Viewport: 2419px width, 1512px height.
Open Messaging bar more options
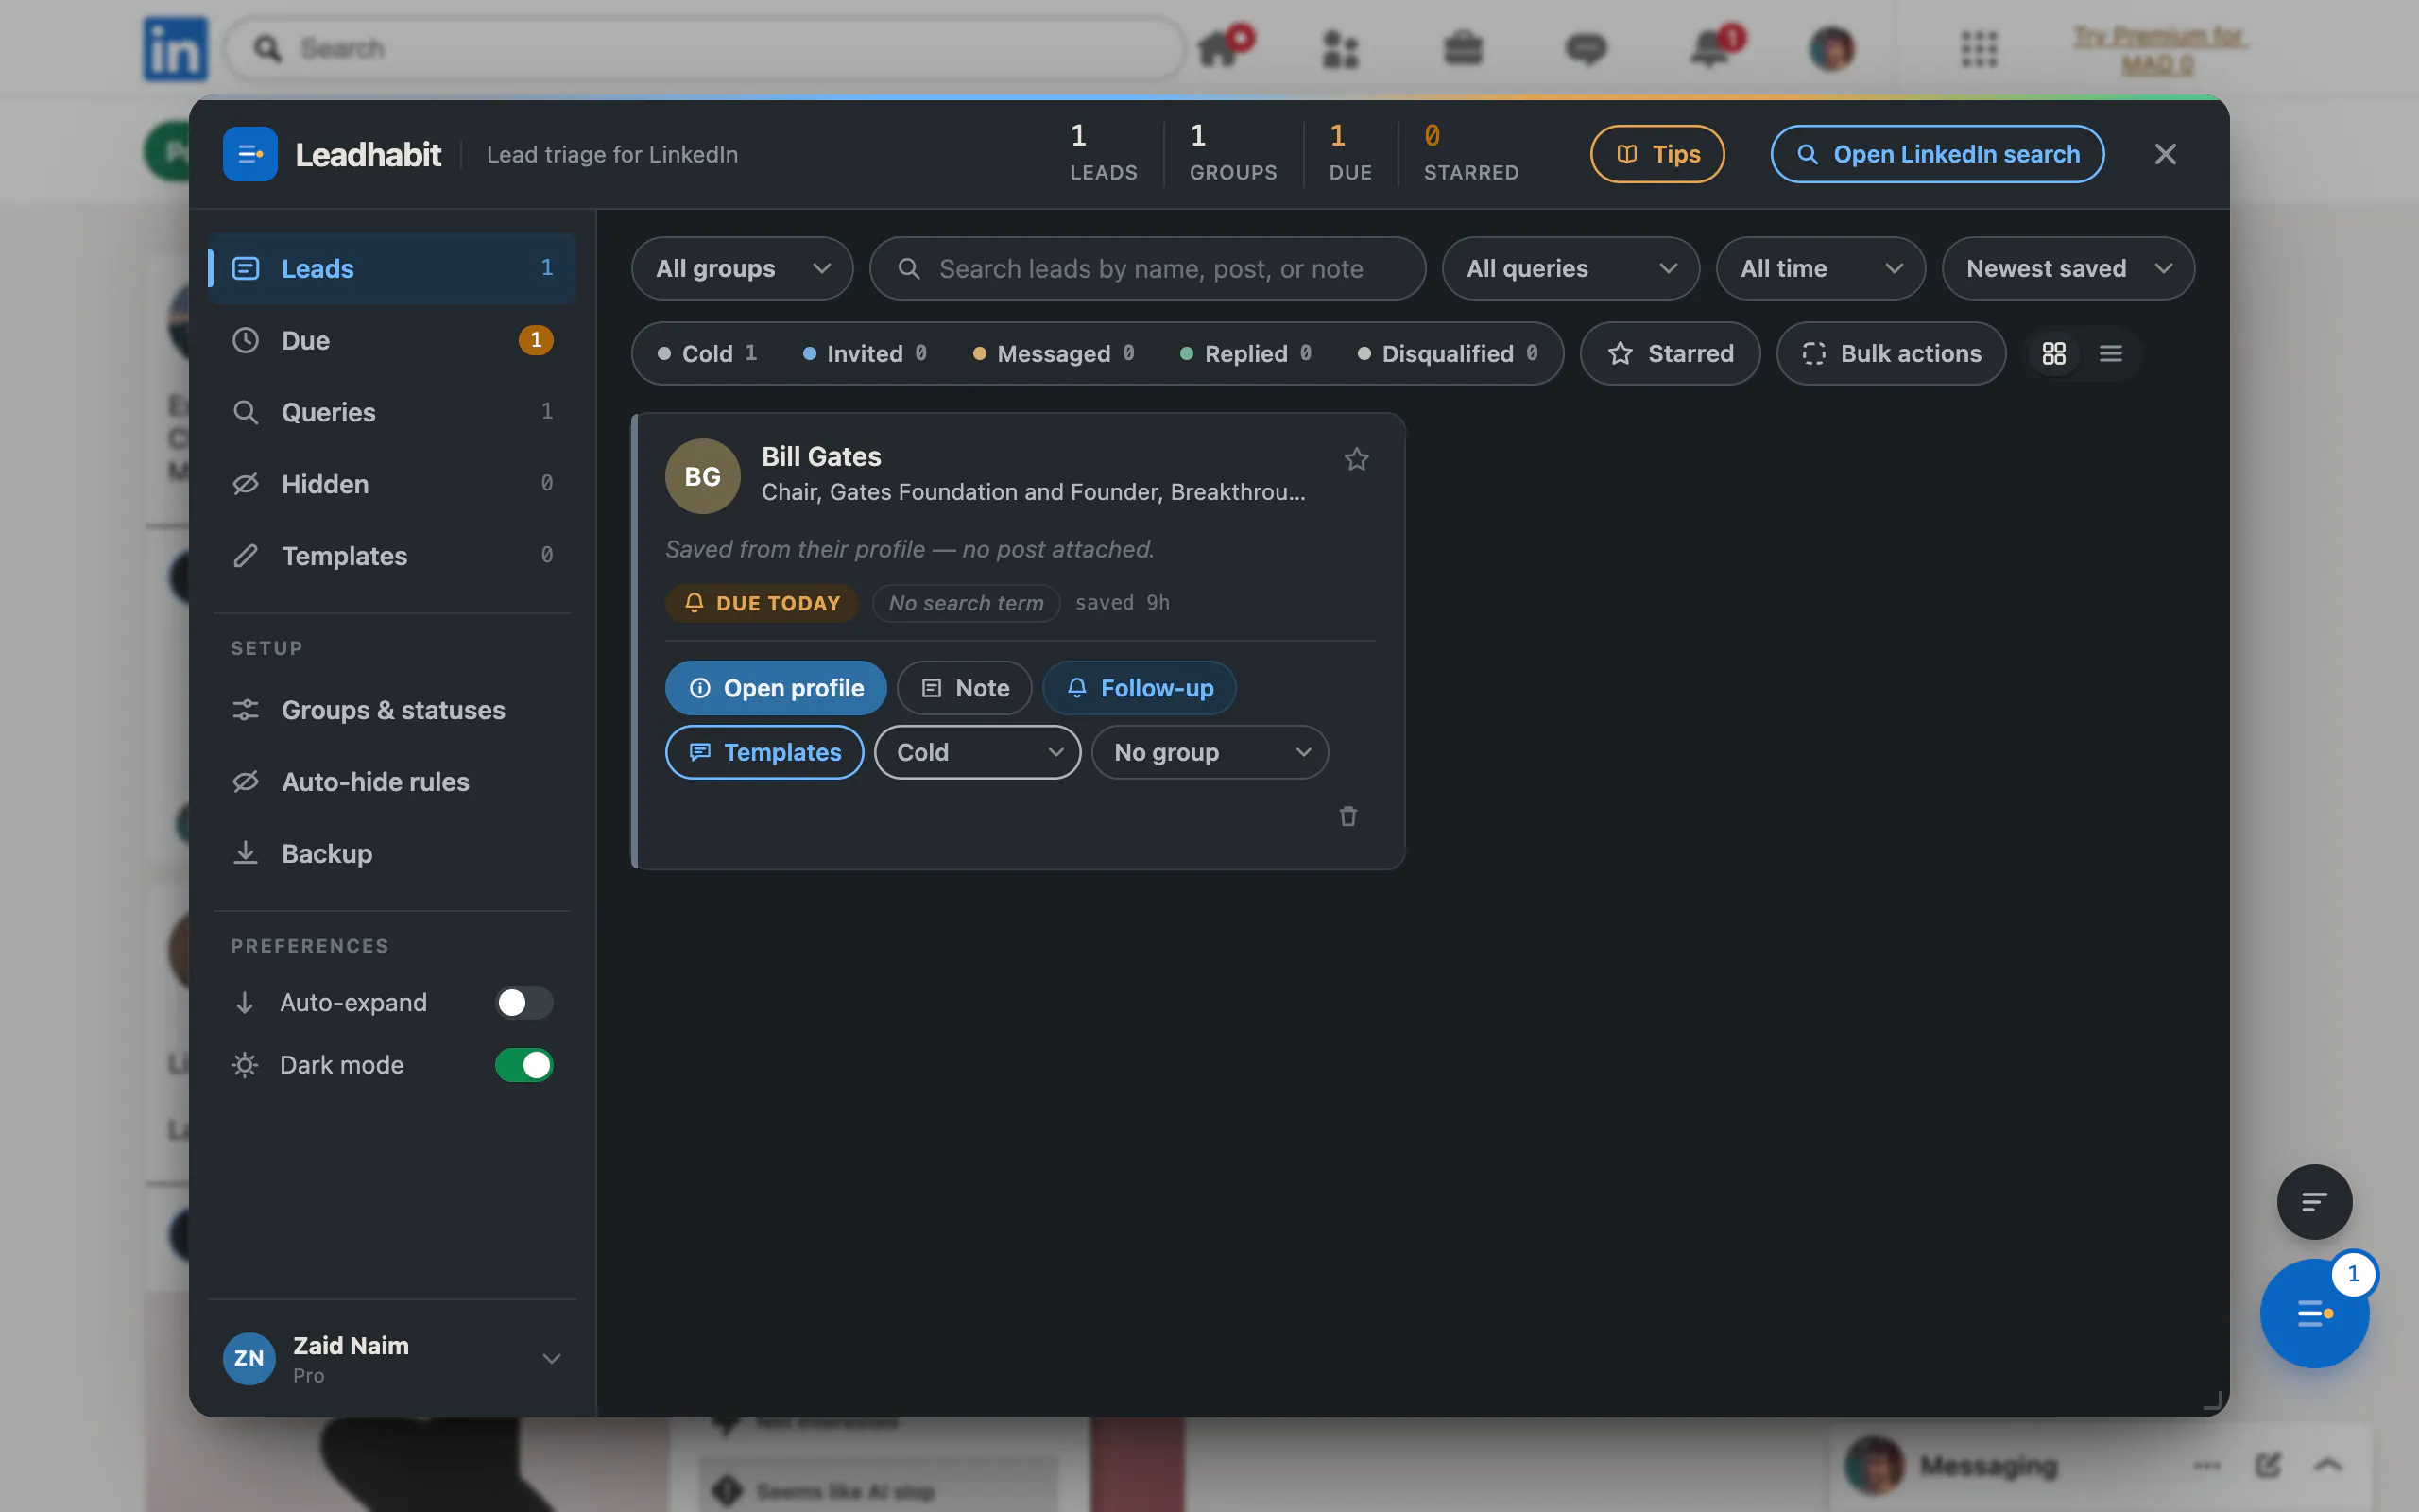pyautogui.click(x=2207, y=1465)
